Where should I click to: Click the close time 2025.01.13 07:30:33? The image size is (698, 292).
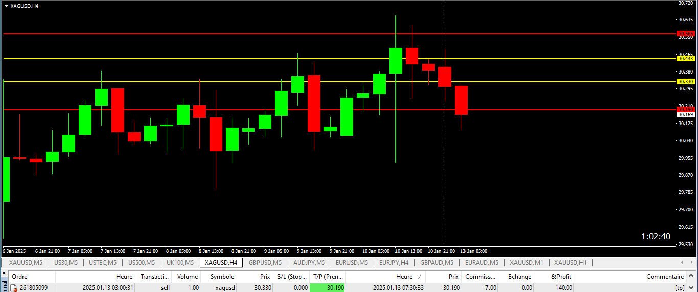pos(398,288)
